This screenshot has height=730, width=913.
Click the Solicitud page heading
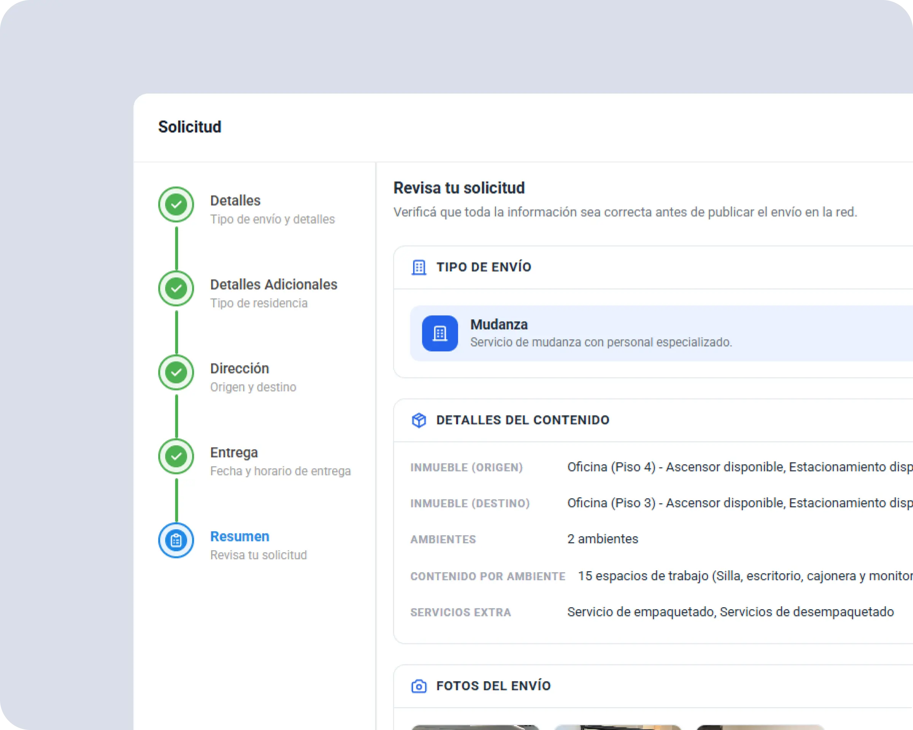coord(190,127)
